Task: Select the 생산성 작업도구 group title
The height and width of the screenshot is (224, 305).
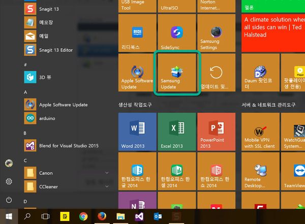Action: [135, 105]
